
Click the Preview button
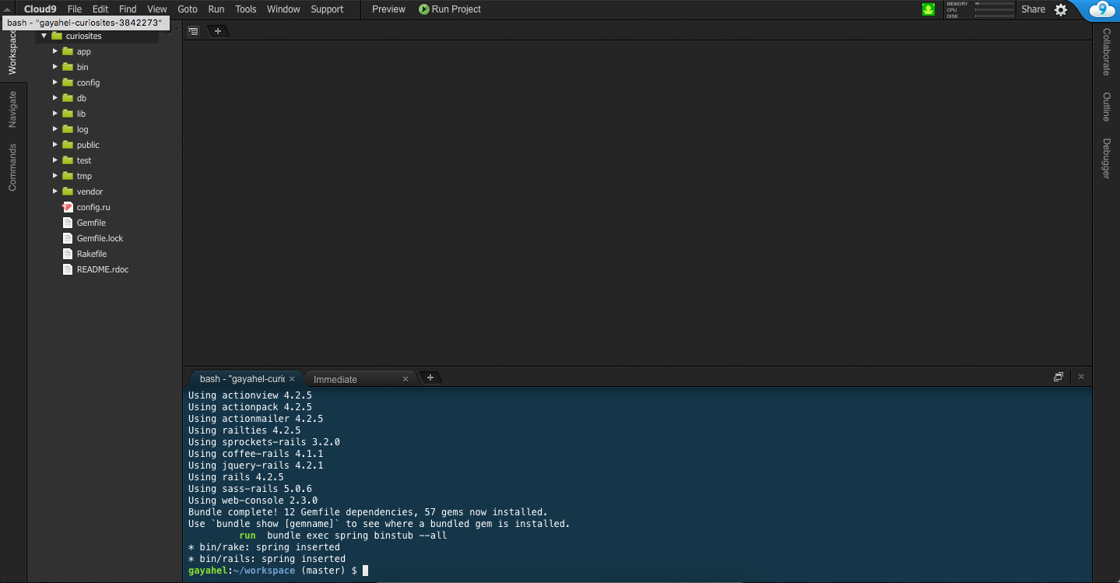coord(388,9)
